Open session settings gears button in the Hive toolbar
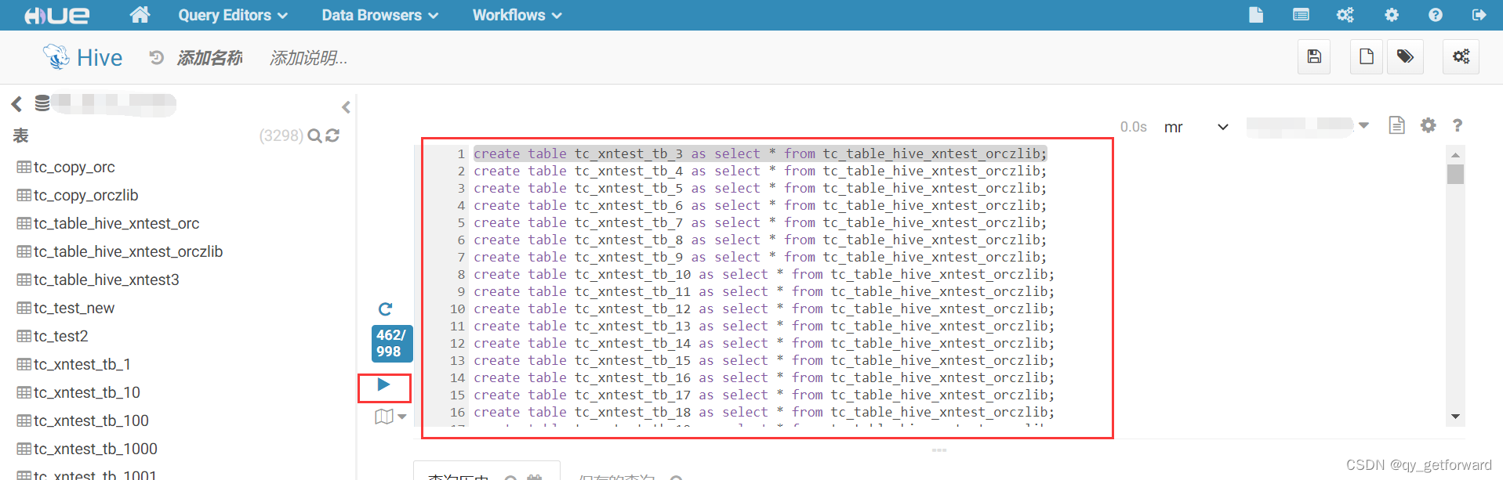Screen dimensions: 1503x480 coord(1461,56)
